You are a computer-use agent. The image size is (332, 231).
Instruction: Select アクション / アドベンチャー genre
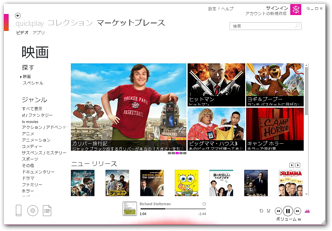click(45, 127)
